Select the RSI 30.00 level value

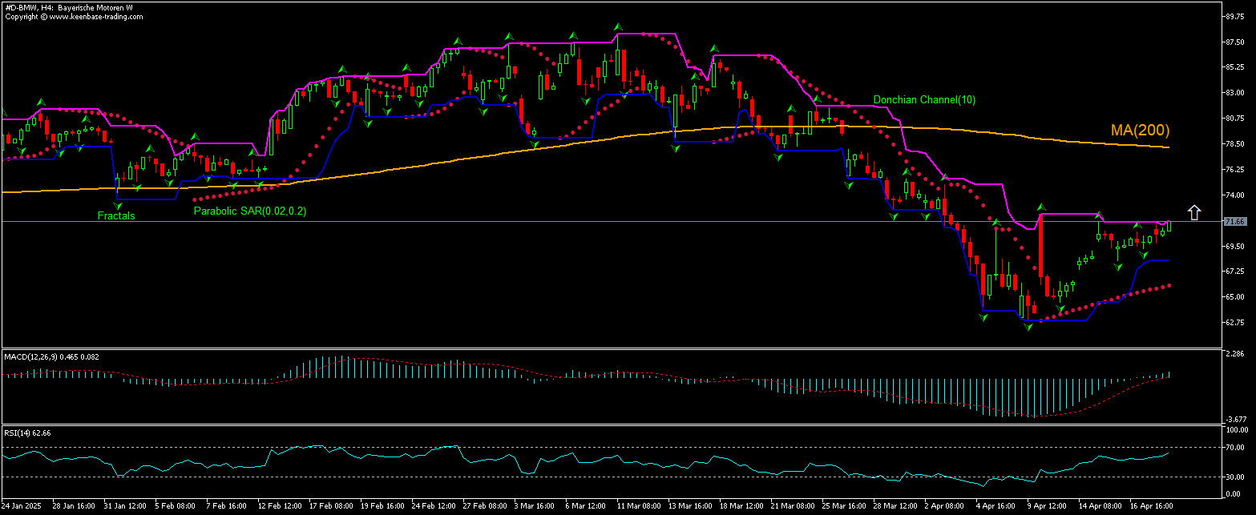[1233, 477]
